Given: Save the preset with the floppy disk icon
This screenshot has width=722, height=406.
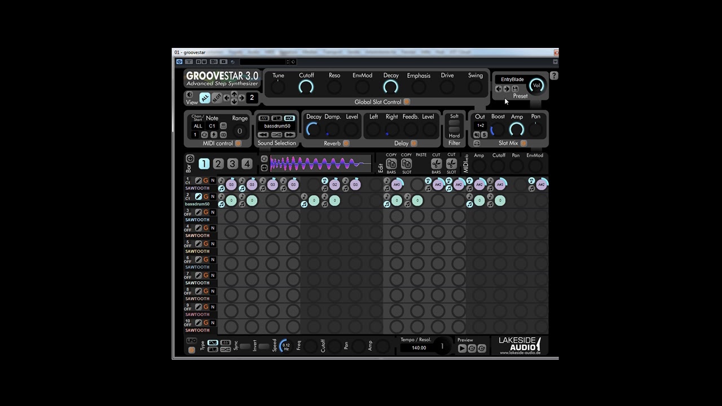Looking at the screenshot, I should [515, 89].
